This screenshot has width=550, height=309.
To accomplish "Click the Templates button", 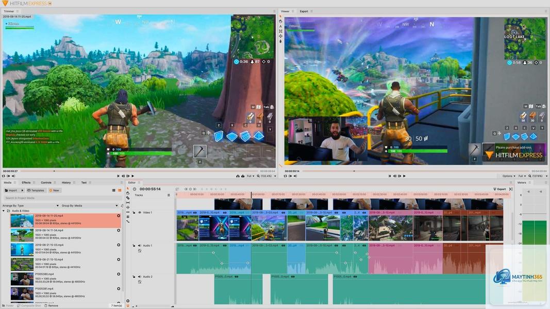I will pos(36,190).
